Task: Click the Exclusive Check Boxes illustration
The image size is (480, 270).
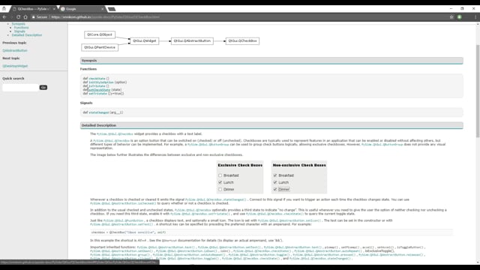Action: (x=240, y=177)
